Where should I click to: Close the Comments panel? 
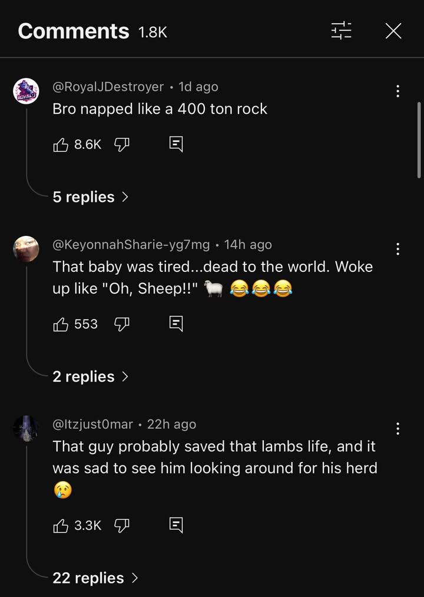[393, 31]
